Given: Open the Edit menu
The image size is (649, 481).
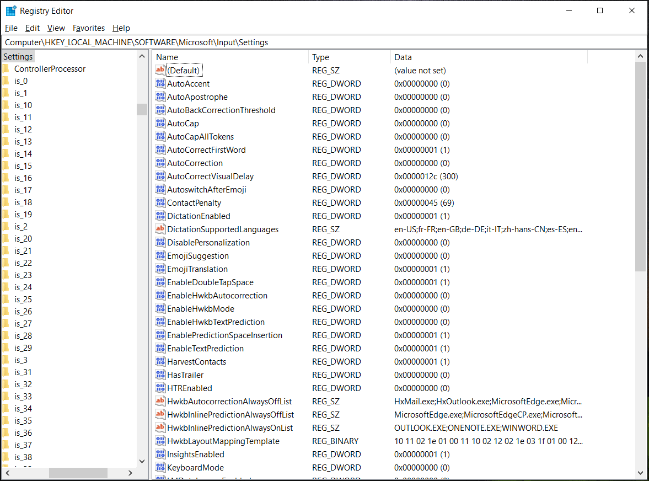Looking at the screenshot, I should pos(33,28).
